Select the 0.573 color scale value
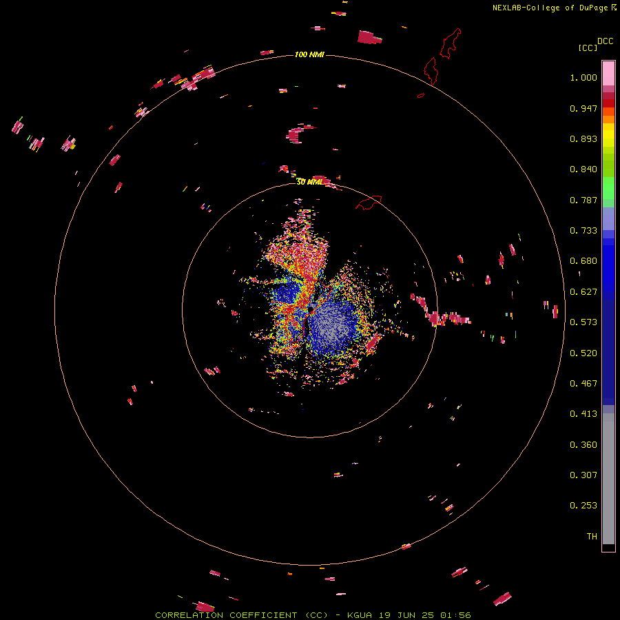The image size is (620, 620). (583, 322)
